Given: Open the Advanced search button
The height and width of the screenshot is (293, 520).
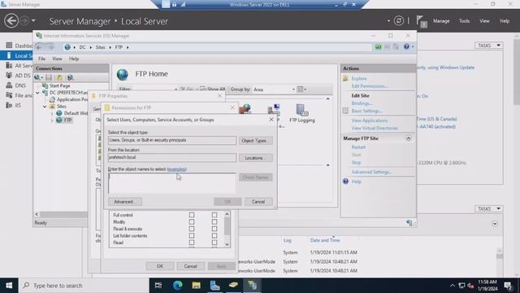Looking at the screenshot, I should 124,202.
